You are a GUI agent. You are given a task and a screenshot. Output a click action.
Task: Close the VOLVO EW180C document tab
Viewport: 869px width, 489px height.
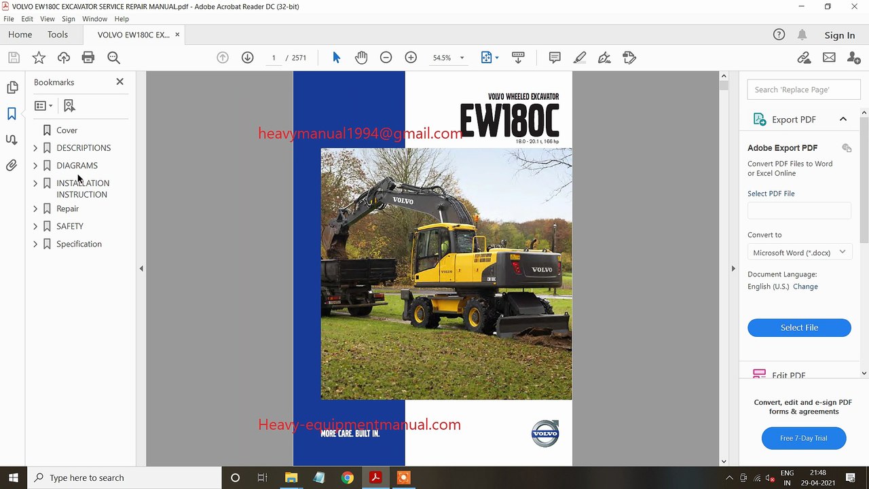178,35
